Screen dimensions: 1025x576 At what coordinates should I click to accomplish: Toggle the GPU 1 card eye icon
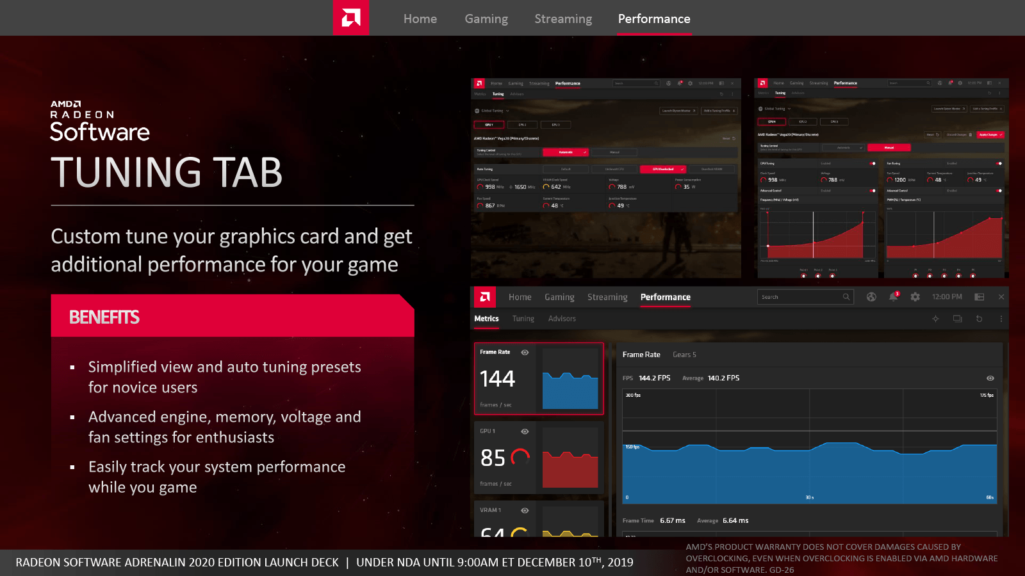click(525, 431)
